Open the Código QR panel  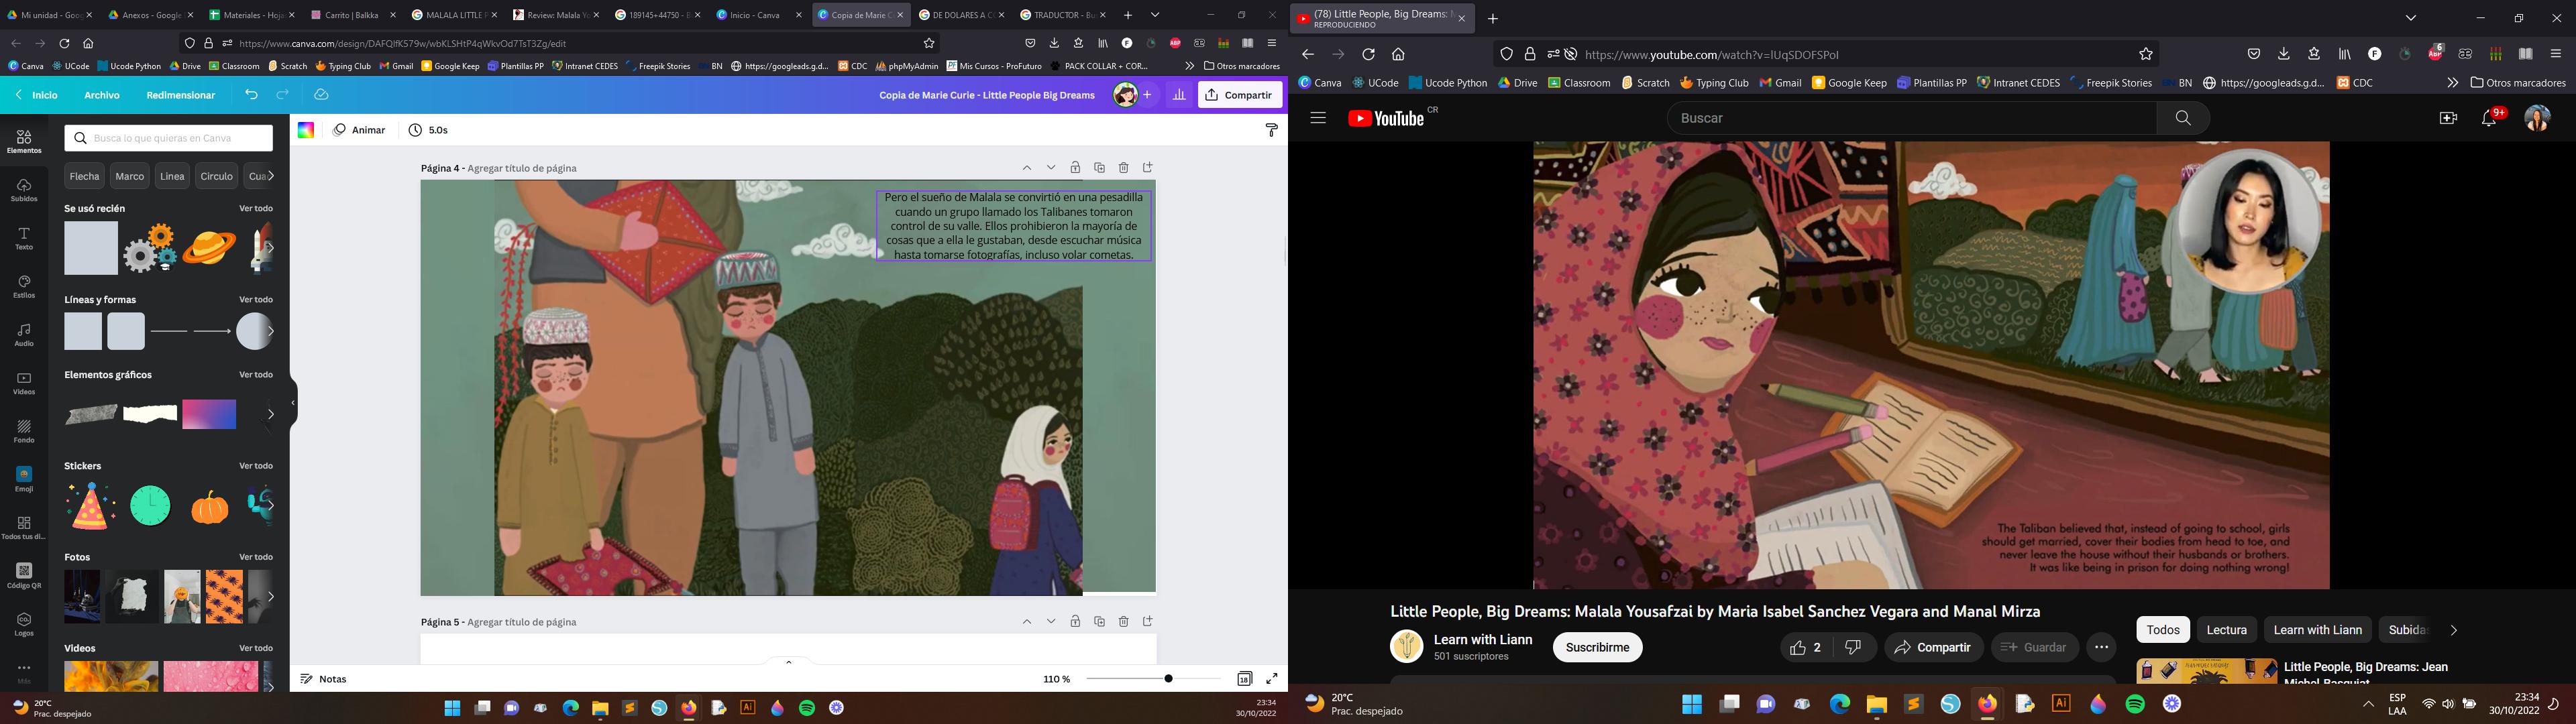click(x=24, y=576)
